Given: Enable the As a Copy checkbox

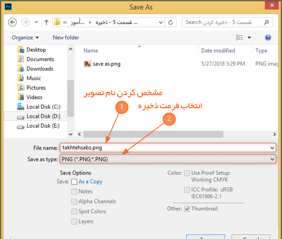Looking at the screenshot, I should coord(74,181).
